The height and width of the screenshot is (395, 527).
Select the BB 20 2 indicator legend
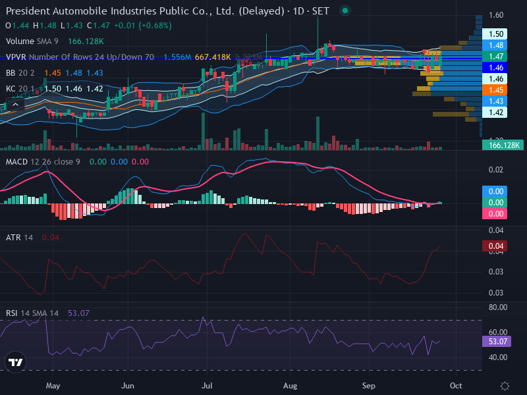pos(20,73)
